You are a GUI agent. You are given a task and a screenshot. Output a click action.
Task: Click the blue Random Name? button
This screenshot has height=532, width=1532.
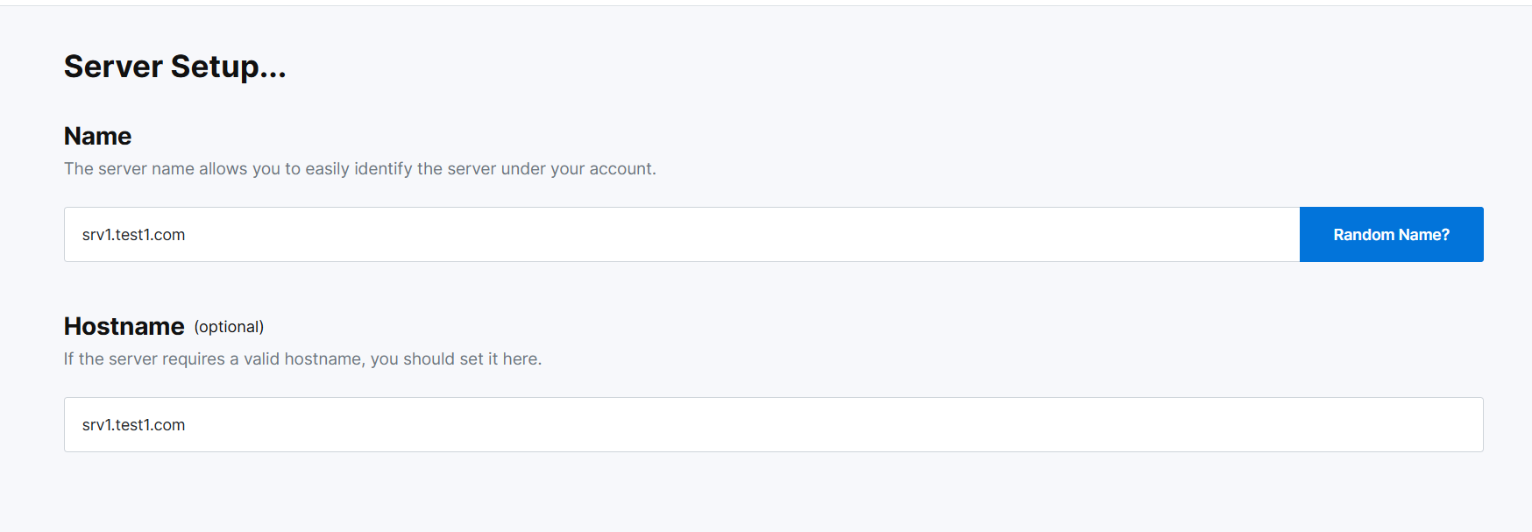1391,234
